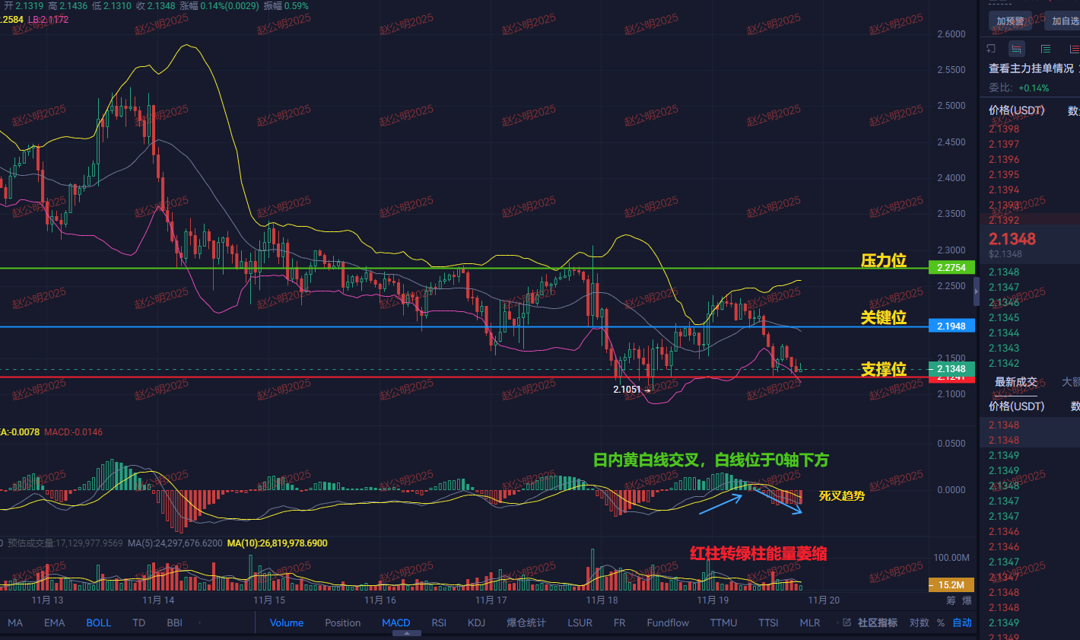This screenshot has width=1080, height=640.
Task: Click the 加预警 add alert button
Action: 1010,21
